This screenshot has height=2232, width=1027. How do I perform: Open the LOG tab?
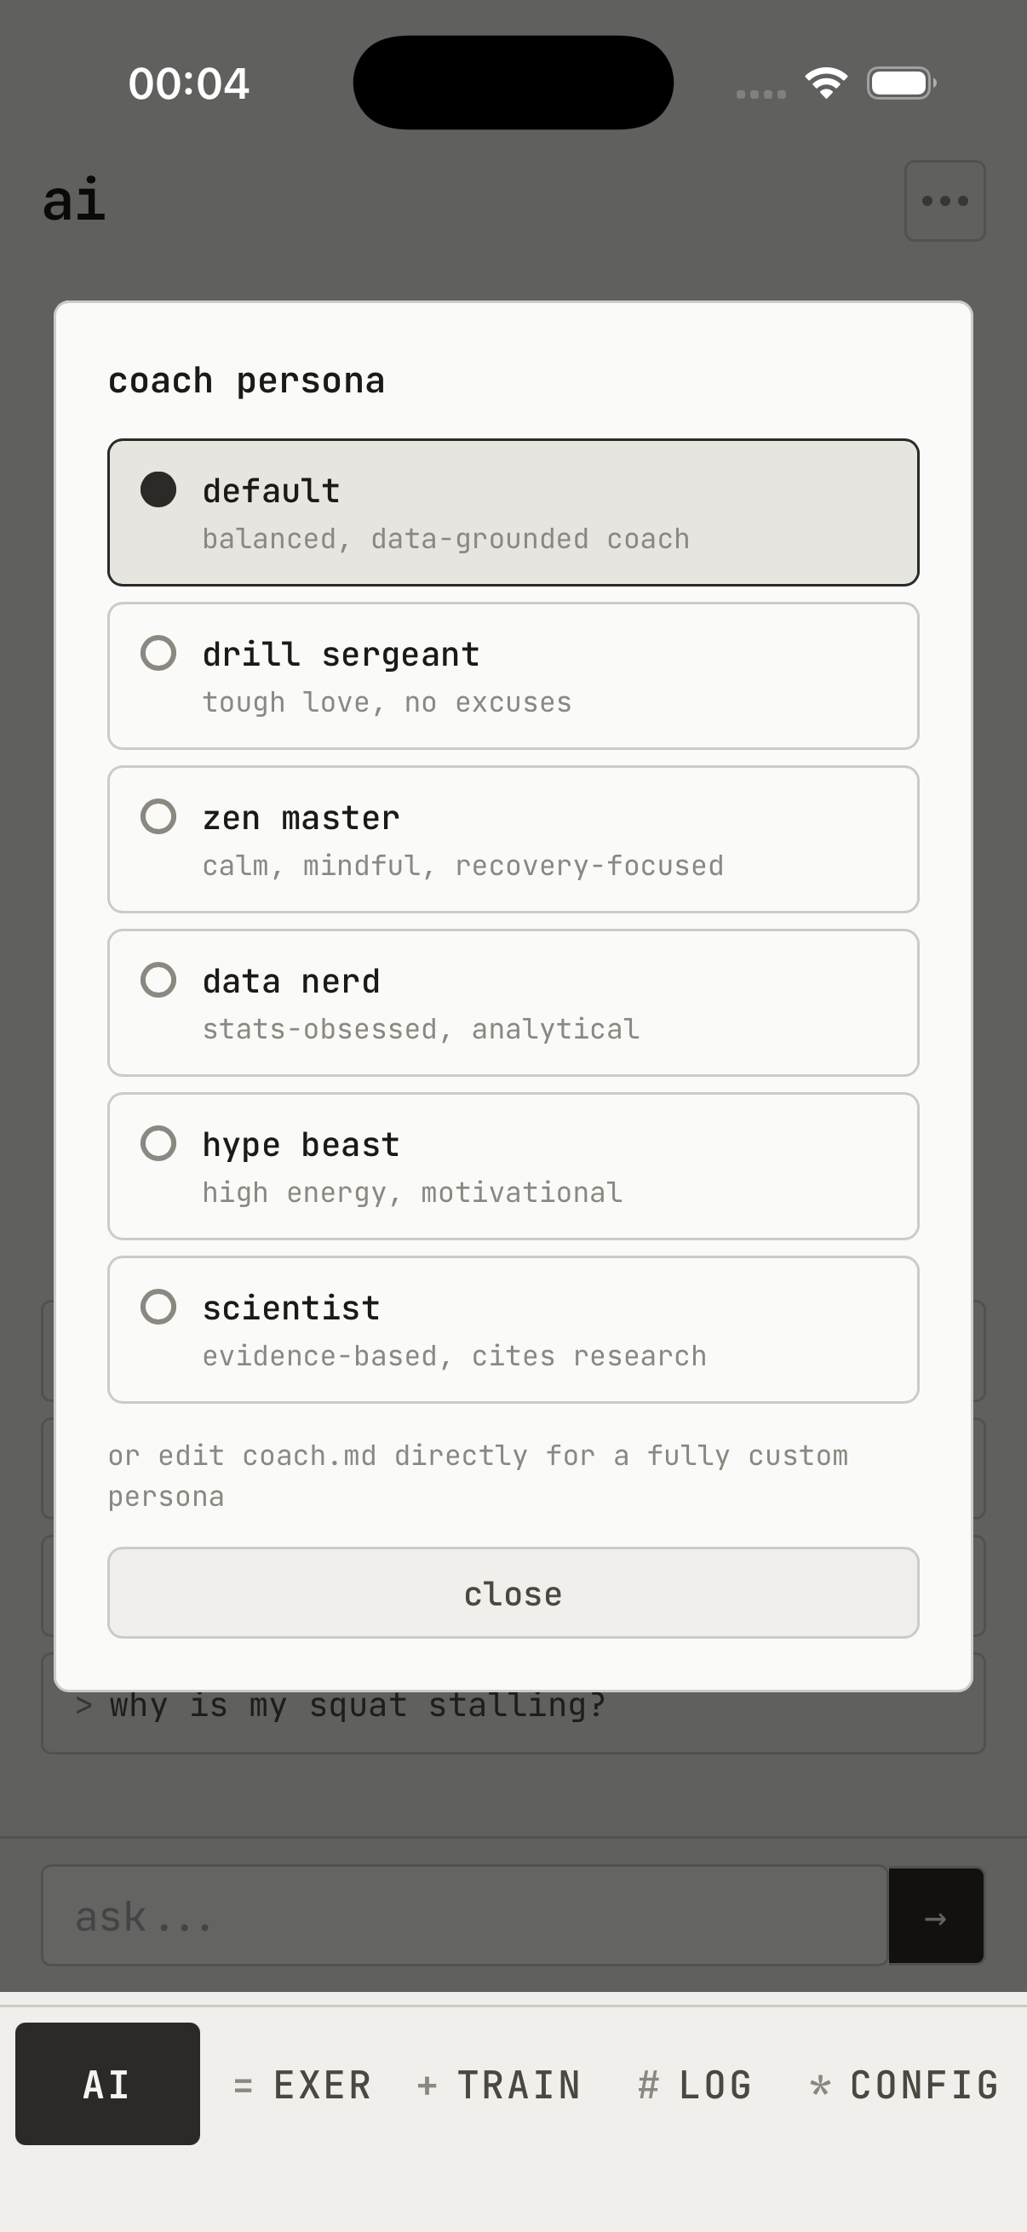click(695, 2085)
